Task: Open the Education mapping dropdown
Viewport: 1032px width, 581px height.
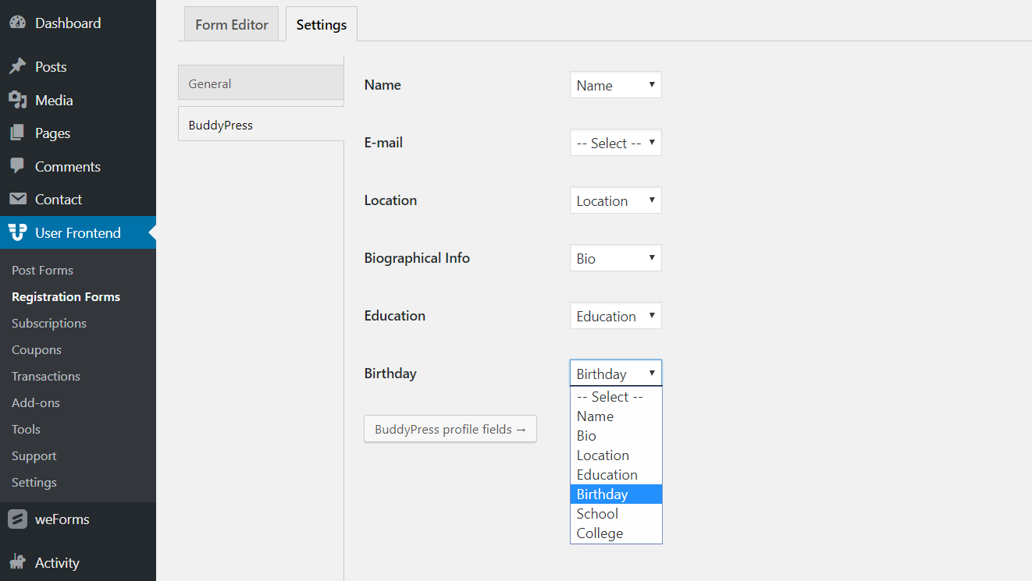Action: (x=615, y=317)
